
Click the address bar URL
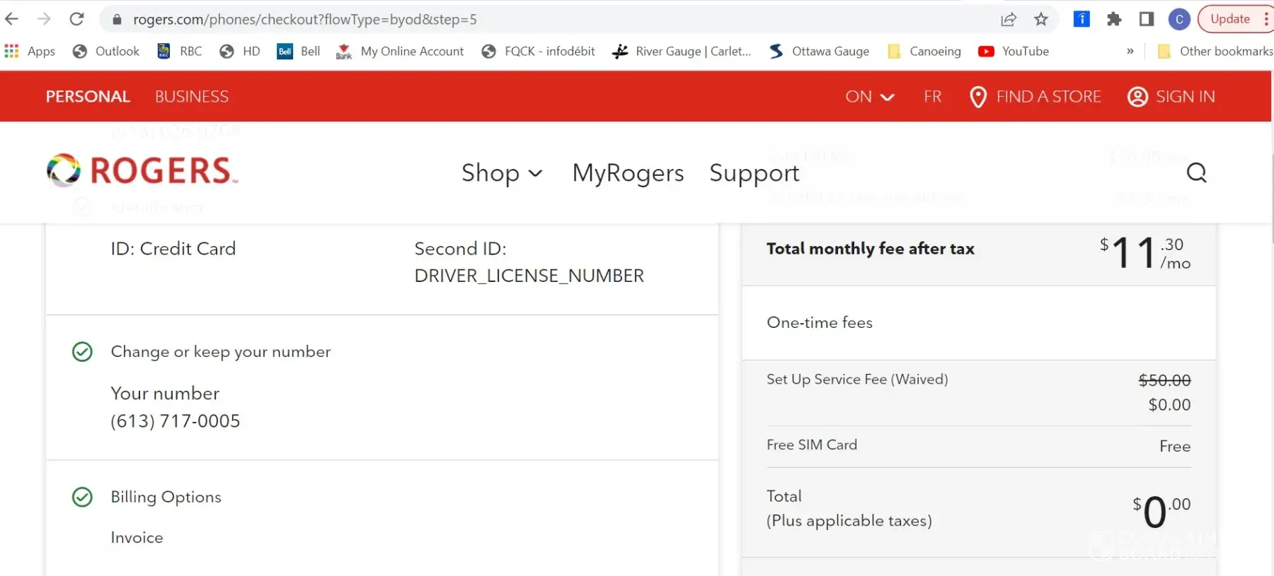tap(305, 20)
